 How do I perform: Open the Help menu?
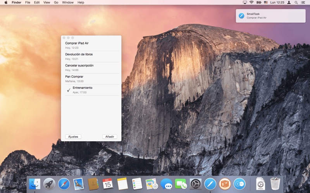81,2
